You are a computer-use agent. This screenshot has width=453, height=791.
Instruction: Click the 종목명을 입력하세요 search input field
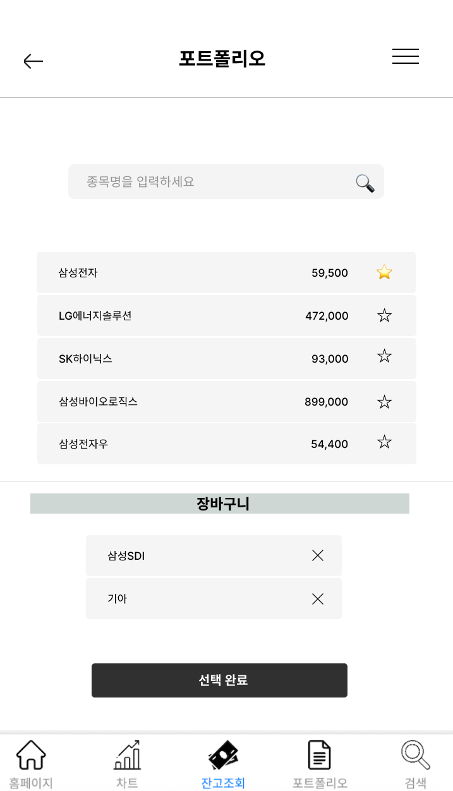pos(190,182)
